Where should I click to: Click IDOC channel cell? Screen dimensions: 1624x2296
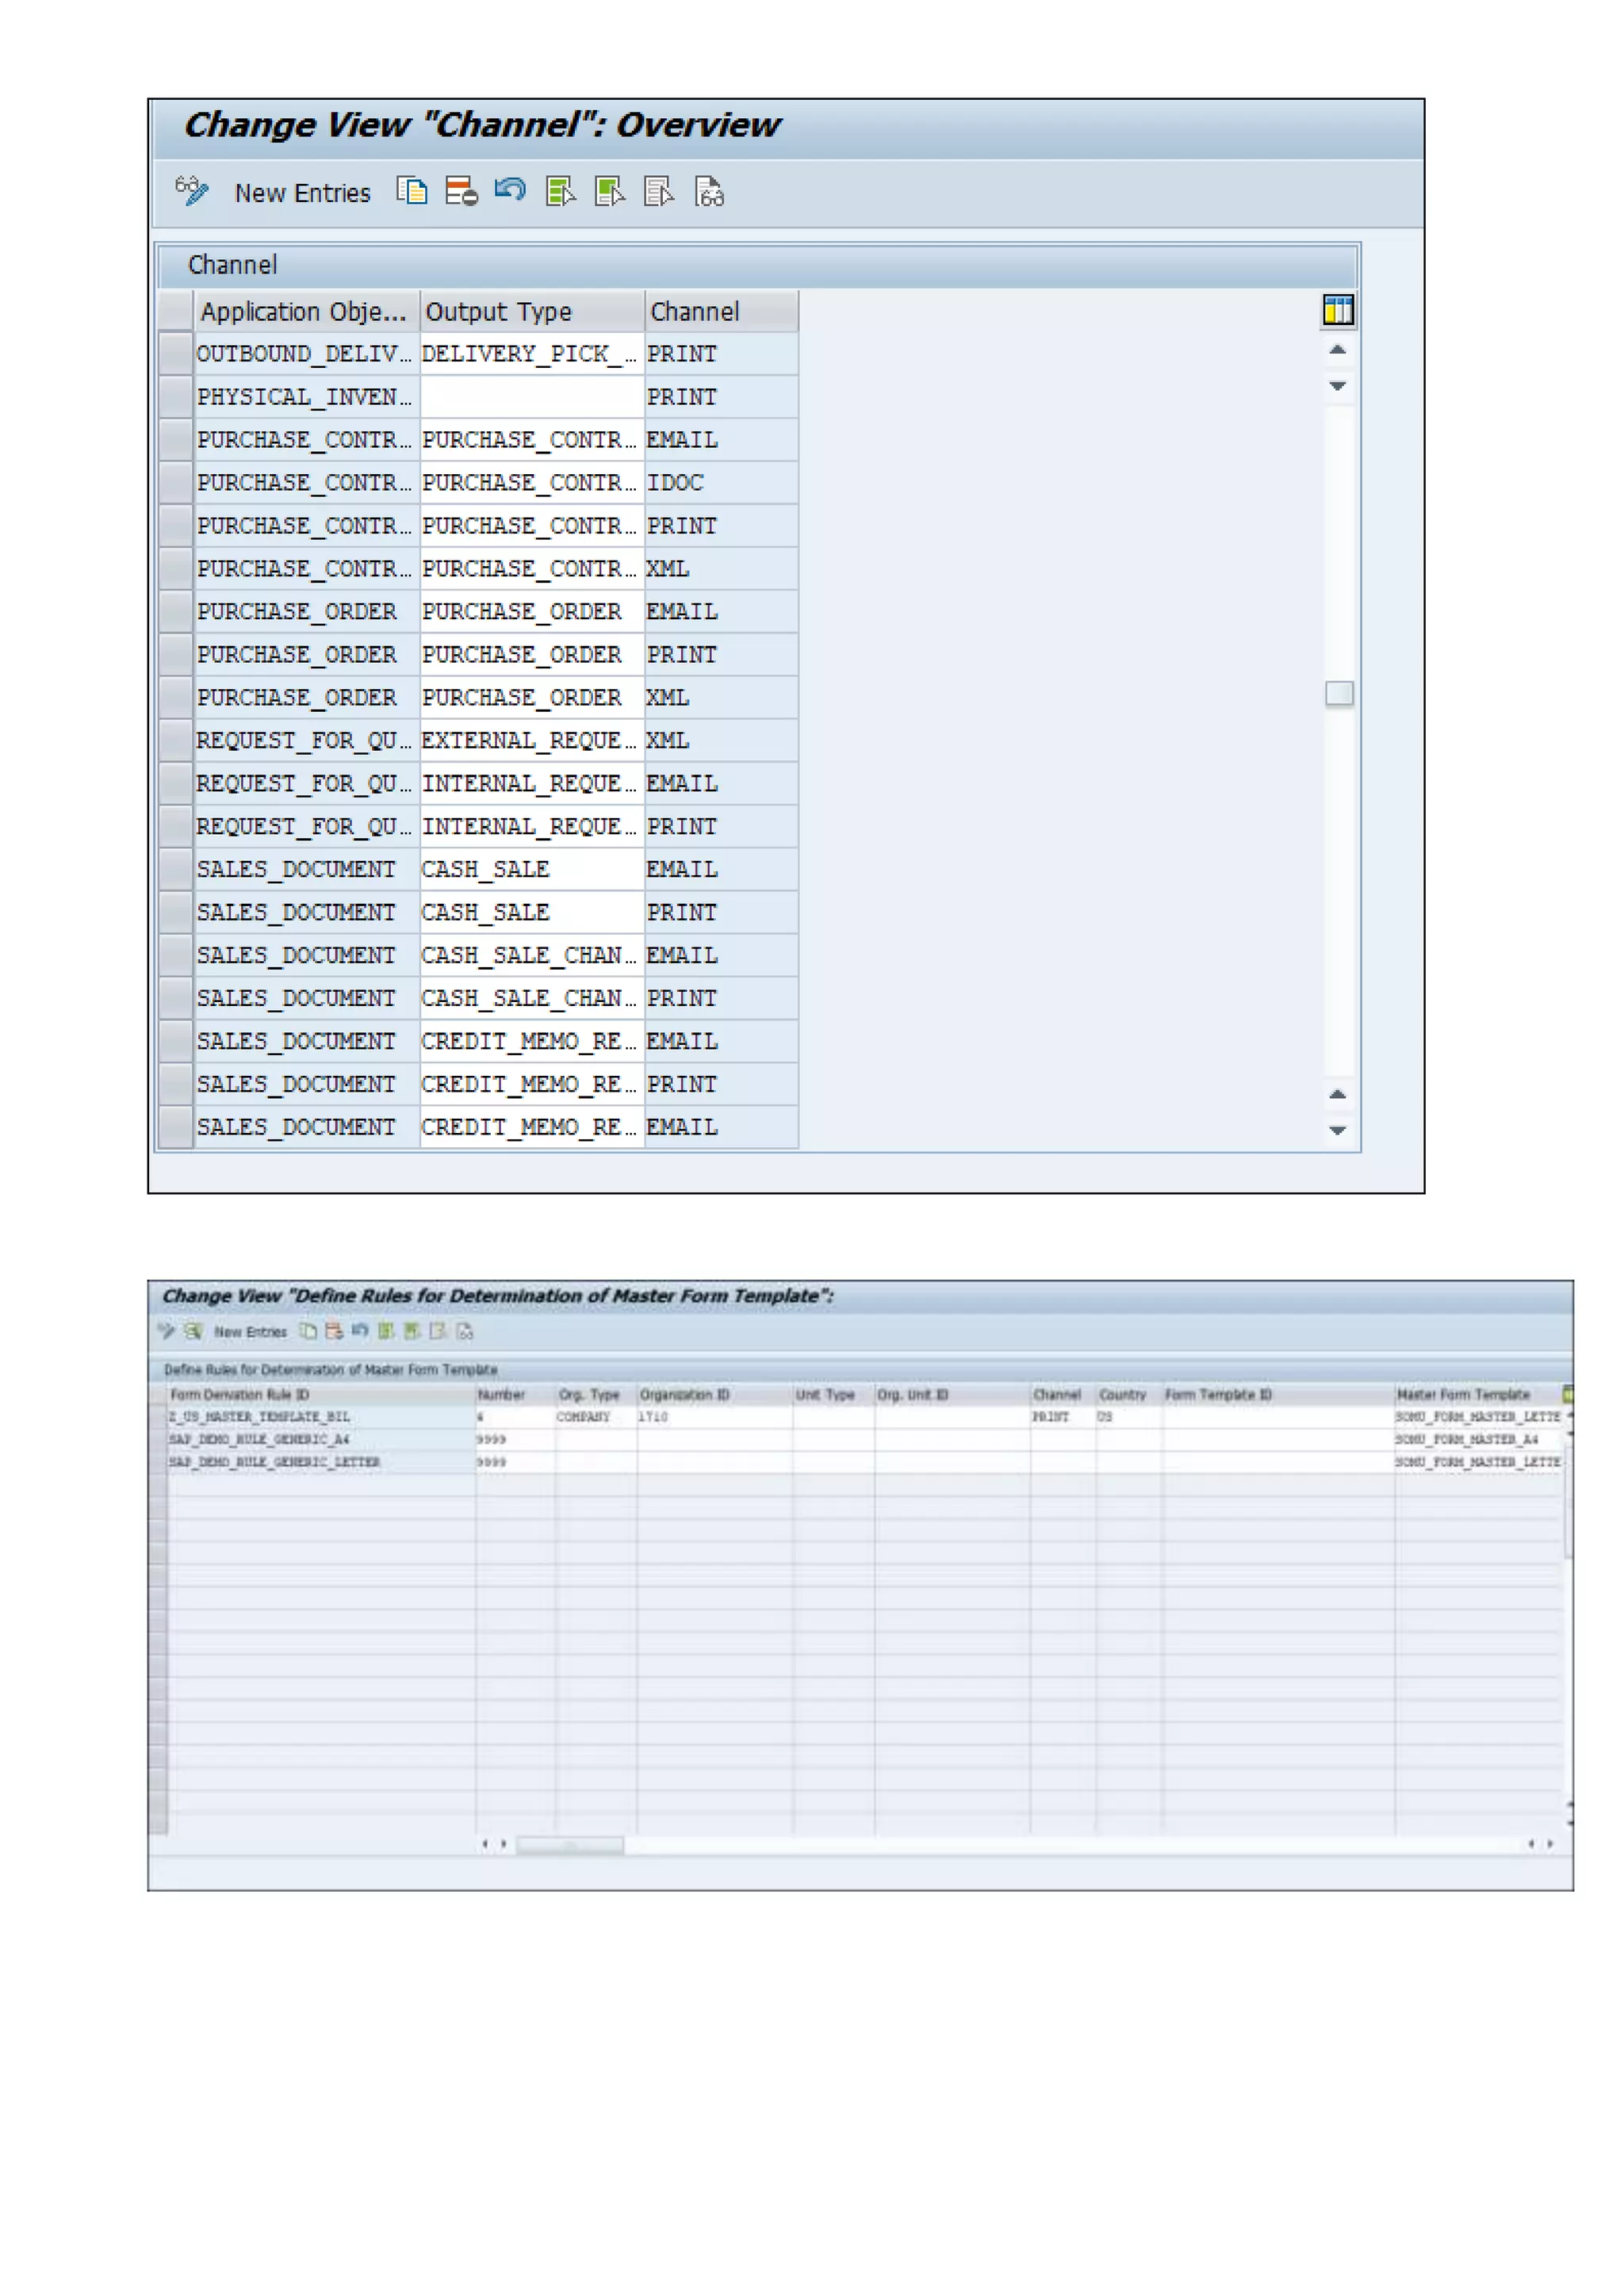tap(721, 483)
